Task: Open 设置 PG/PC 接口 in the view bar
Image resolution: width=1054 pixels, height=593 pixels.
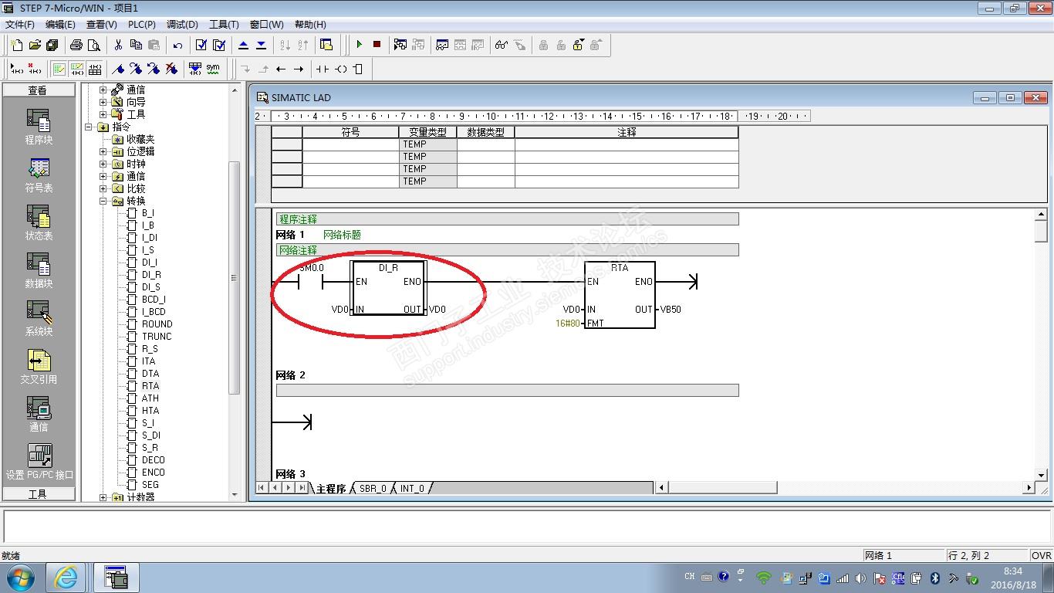Action: (x=39, y=463)
